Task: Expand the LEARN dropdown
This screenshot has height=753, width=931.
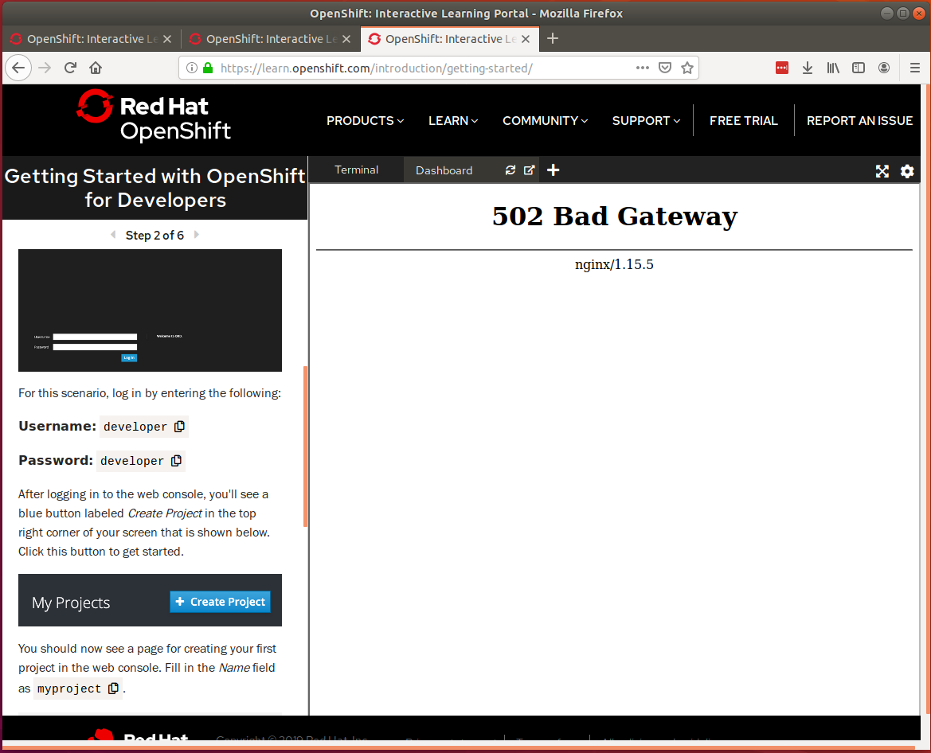Action: pyautogui.click(x=452, y=120)
